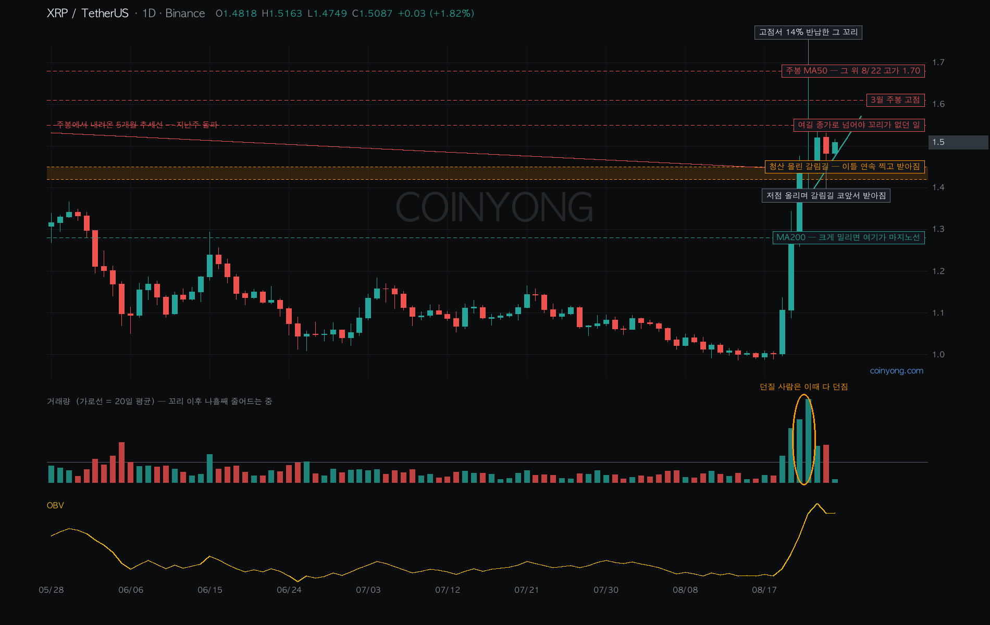Click the 1.1 price axis label
This screenshot has width=990, height=625.
coord(938,313)
